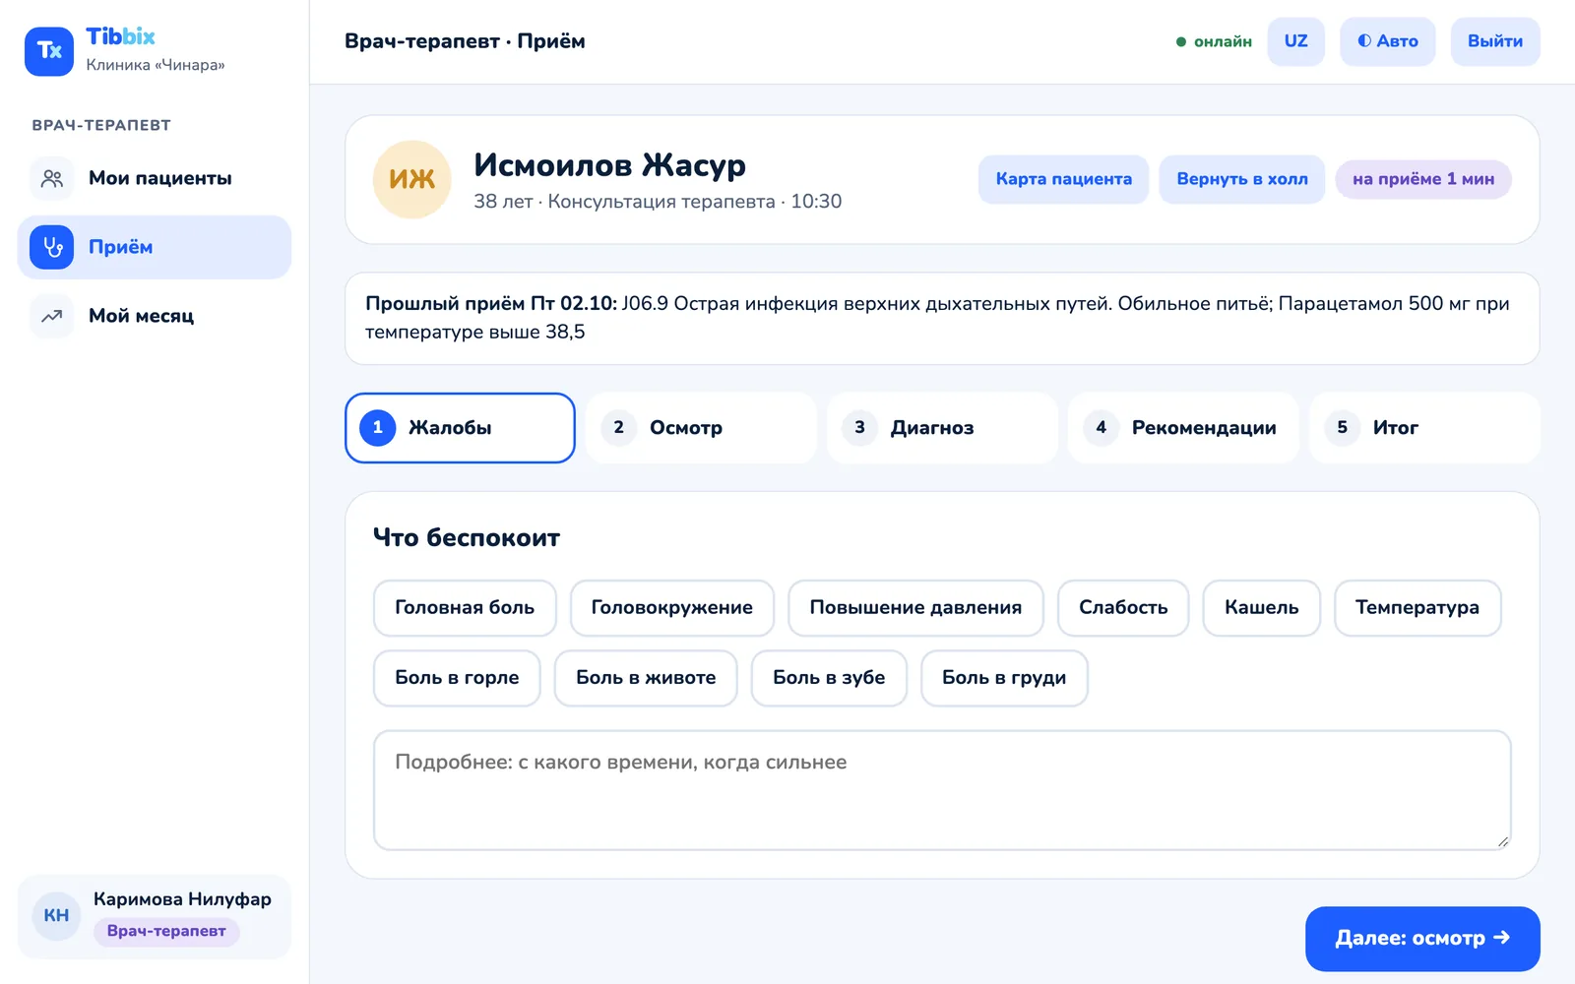Go to step 1 Жалобы
This screenshot has height=984, width=1575.
click(x=460, y=428)
